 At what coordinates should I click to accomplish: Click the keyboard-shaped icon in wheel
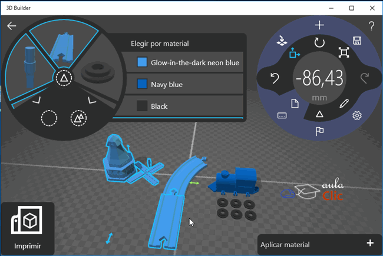coord(282,115)
